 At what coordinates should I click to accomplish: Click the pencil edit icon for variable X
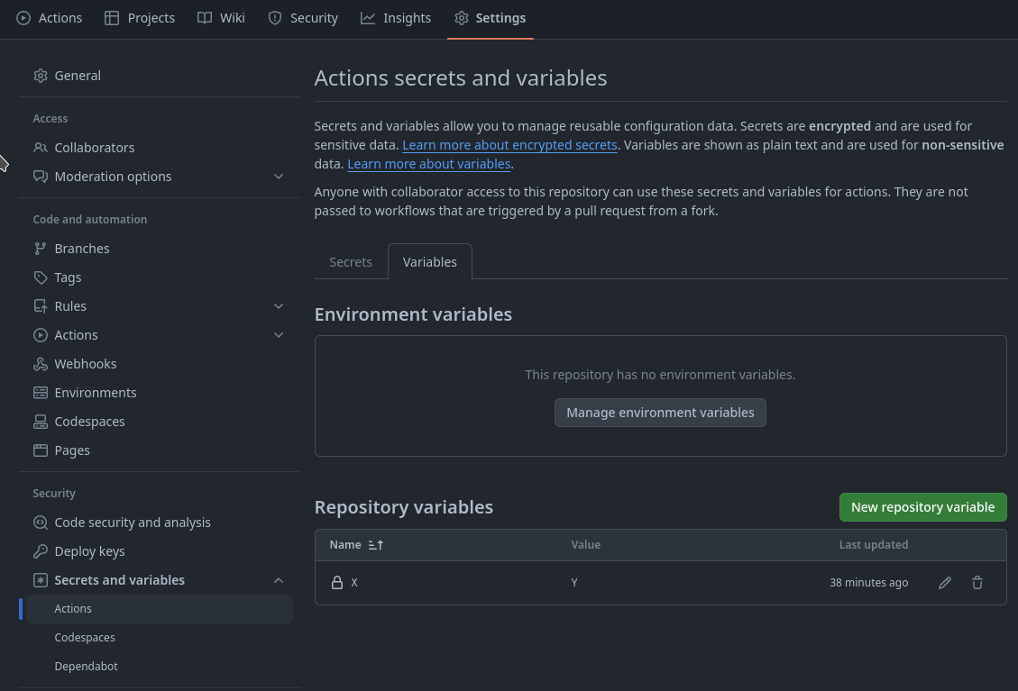click(x=944, y=583)
